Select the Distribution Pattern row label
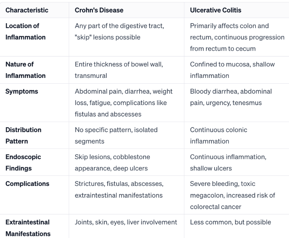Viewport: 289px width, 238px height. [23, 135]
